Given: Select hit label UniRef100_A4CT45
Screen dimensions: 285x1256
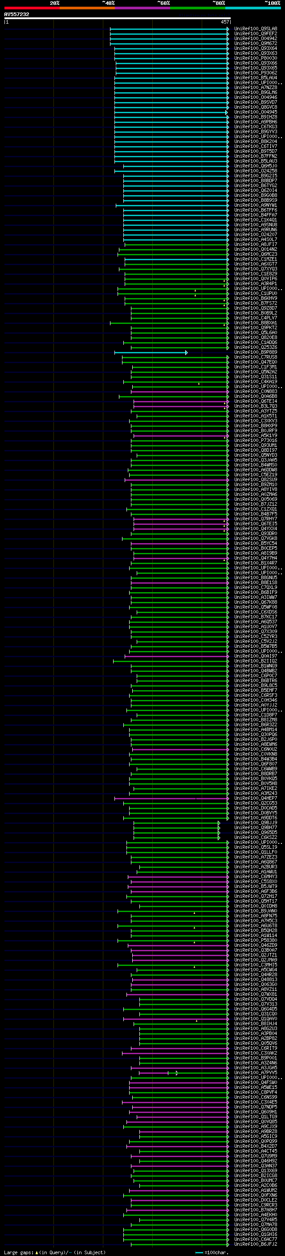Looking at the screenshot, I should (255, 1151).
